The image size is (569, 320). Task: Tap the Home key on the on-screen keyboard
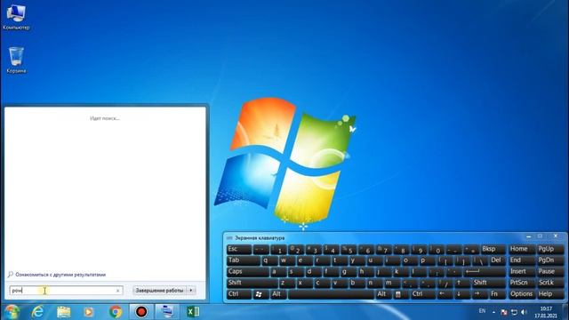[522, 249]
